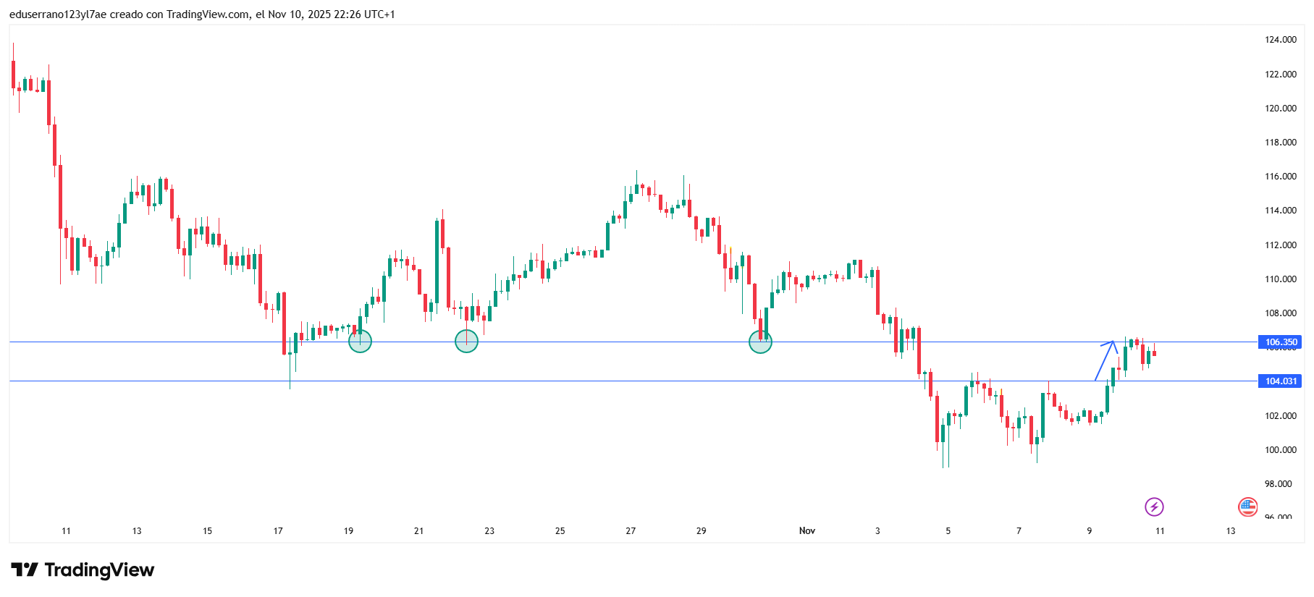Click the 98.000 price scale label
This screenshot has height=597, width=1314.
1278,484
